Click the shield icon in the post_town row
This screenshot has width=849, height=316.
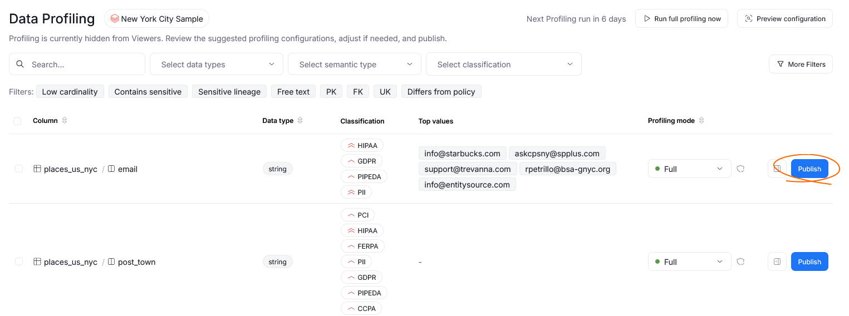(x=741, y=261)
